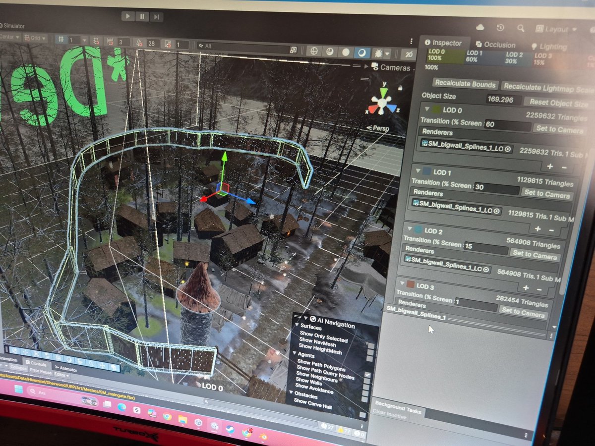Open the Layout dropdown

pos(556,30)
